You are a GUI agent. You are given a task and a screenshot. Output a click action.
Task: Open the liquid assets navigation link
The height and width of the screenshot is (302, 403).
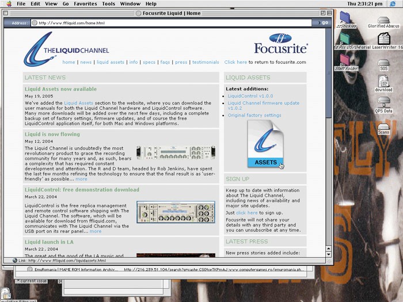(111, 62)
